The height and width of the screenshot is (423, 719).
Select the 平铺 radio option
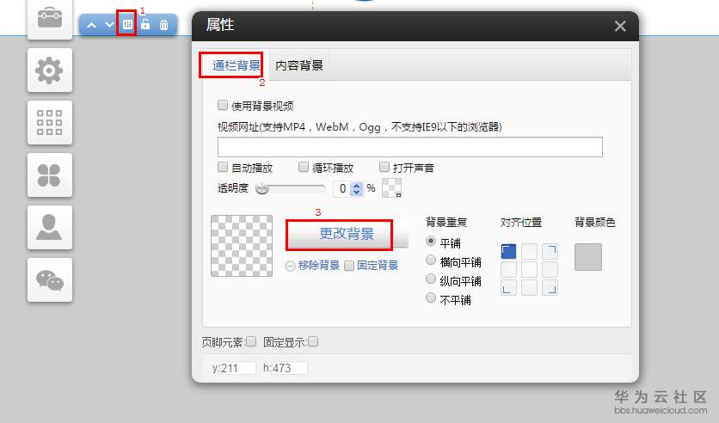[x=431, y=241]
